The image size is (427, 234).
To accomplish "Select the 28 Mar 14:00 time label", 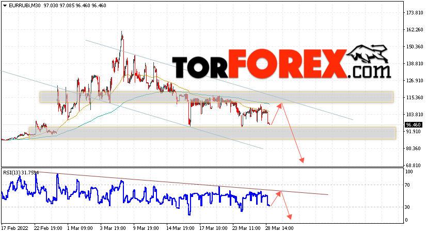I will [x=279, y=228].
